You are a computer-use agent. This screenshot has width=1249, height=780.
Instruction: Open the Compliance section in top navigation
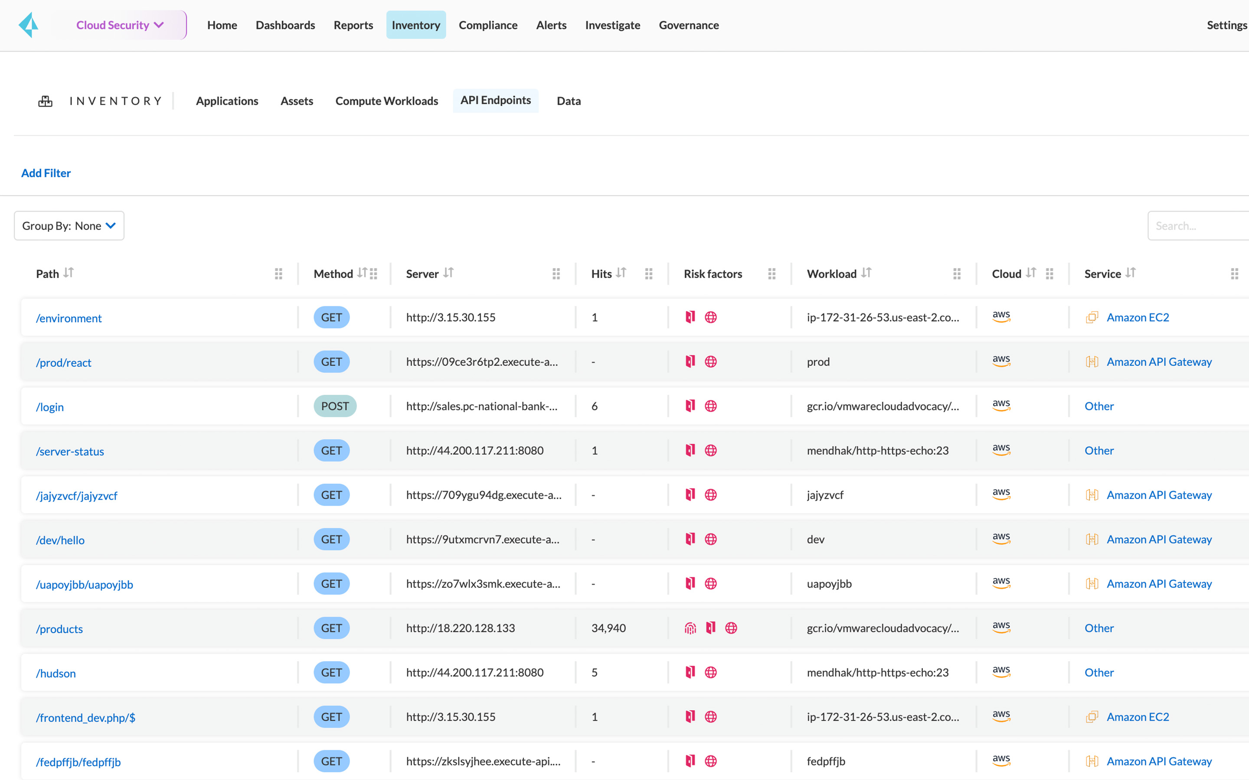488,25
